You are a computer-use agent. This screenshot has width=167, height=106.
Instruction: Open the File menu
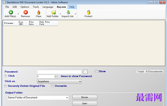tap(7, 7)
